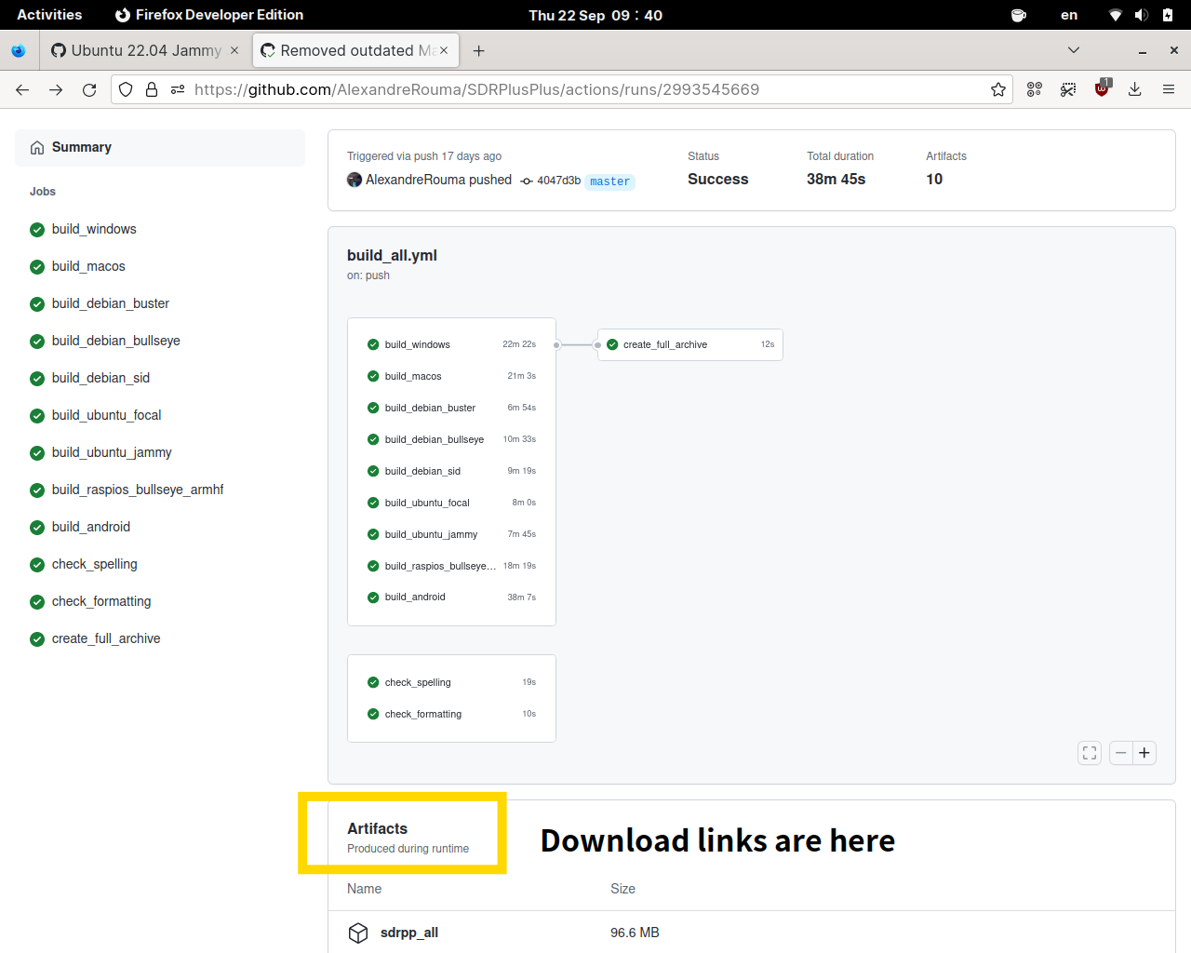Click the fullscreen icon on the workflow graph
Viewport: 1191px width, 953px height.
tap(1089, 753)
